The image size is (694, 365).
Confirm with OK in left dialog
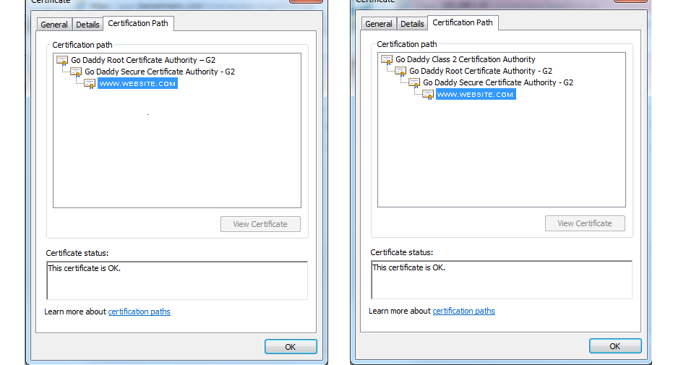pyautogui.click(x=291, y=347)
